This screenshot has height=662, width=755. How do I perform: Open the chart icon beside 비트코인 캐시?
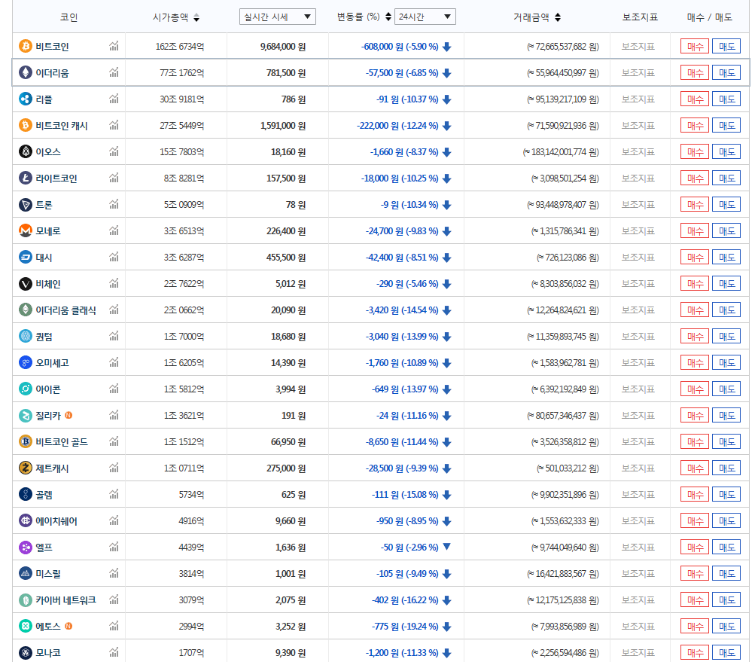[114, 126]
